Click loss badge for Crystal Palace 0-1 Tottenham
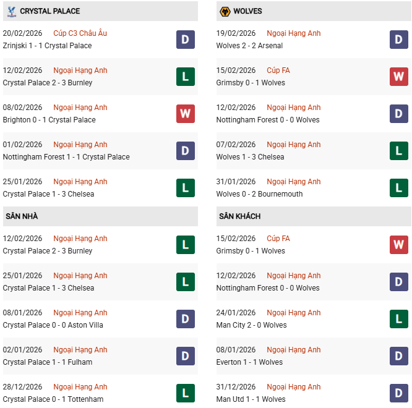This screenshot has width=412, height=408. pos(185,393)
